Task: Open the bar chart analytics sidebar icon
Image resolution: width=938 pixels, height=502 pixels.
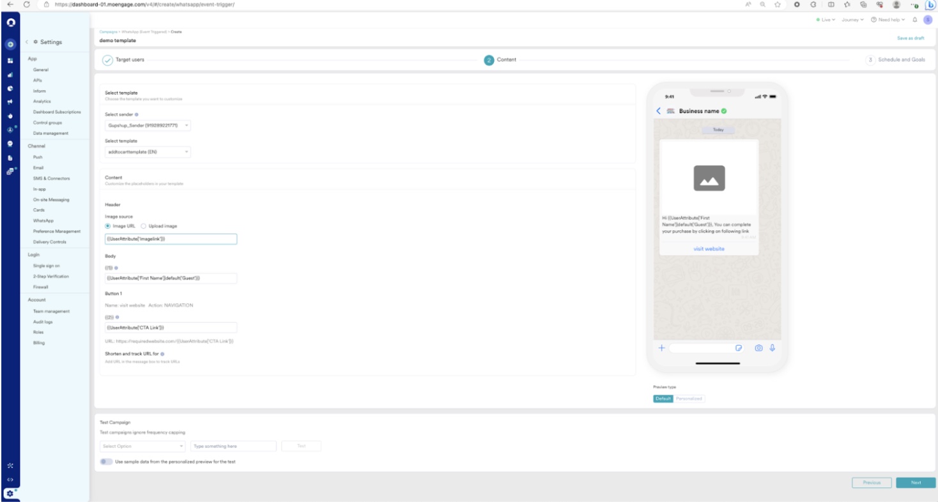Action: pos(10,75)
